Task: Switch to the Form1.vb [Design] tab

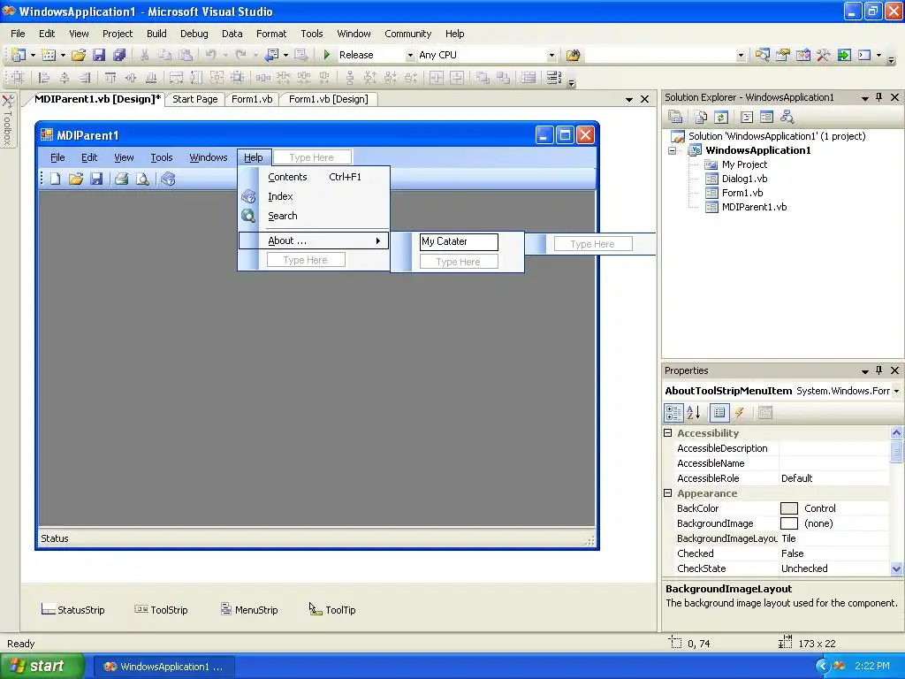Action: click(x=329, y=99)
